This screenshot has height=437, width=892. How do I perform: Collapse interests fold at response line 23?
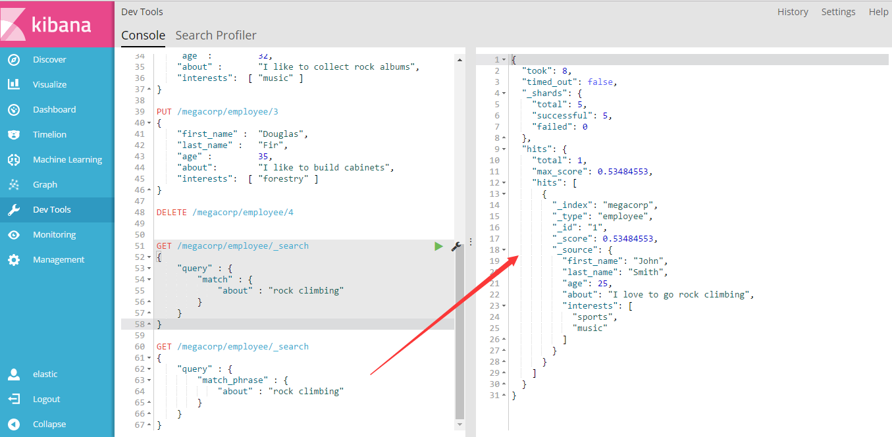(x=504, y=306)
